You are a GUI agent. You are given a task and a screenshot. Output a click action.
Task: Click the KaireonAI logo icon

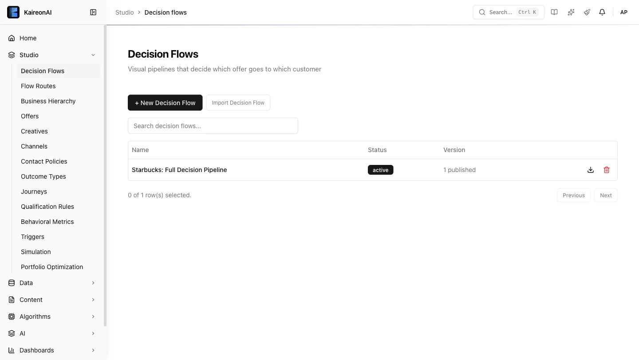(13, 12)
